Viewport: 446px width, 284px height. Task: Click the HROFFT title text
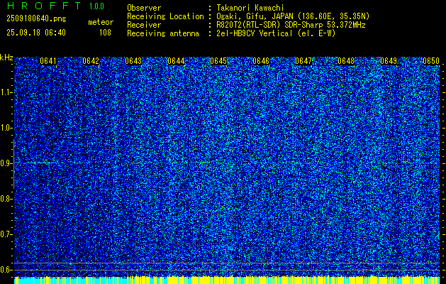coord(44,6)
